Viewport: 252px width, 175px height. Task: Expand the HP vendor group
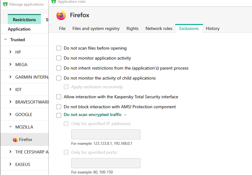point(10,52)
